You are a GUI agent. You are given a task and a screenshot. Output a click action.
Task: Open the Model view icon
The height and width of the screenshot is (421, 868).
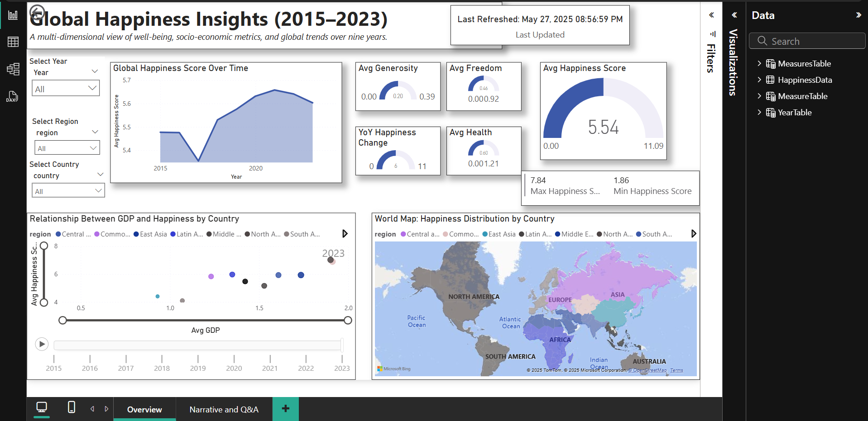click(13, 69)
